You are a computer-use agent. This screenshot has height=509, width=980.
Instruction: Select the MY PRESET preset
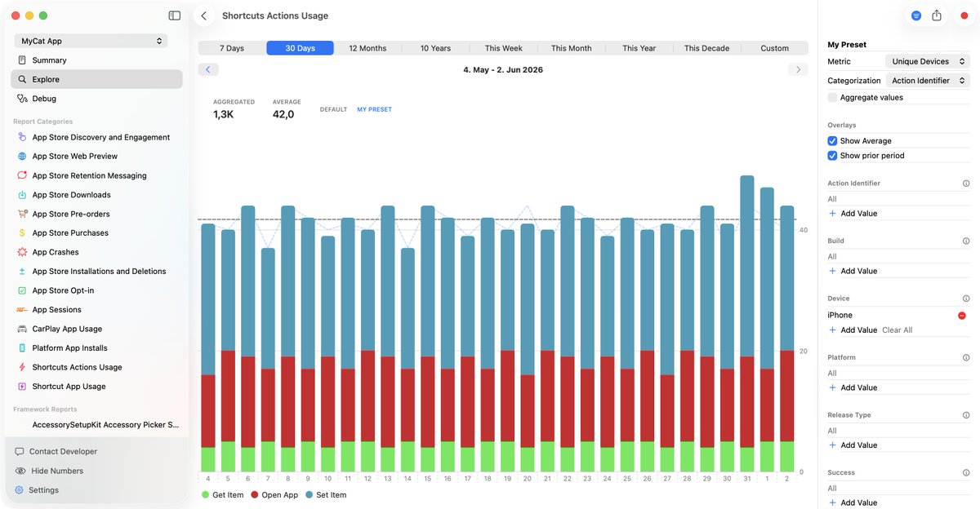374,109
